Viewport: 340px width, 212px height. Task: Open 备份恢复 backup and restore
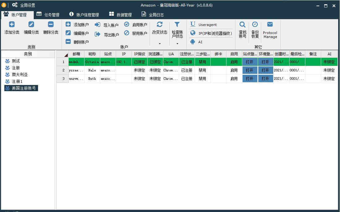tap(255, 30)
